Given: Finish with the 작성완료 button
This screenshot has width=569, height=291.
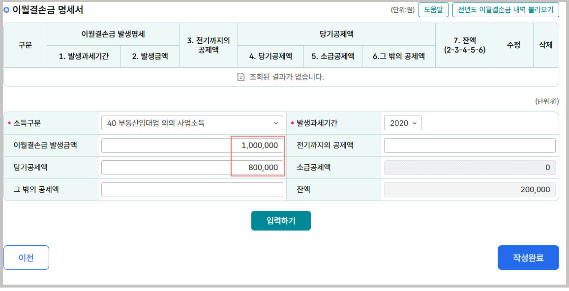Looking at the screenshot, I should (x=528, y=258).
